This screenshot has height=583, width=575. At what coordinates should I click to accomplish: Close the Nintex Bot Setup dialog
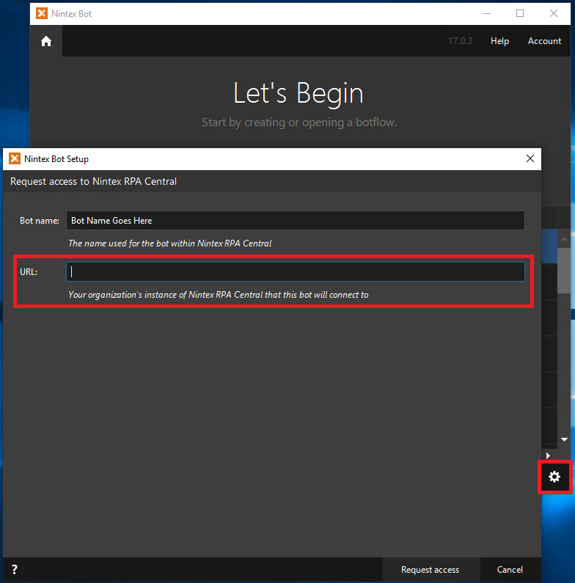[530, 158]
